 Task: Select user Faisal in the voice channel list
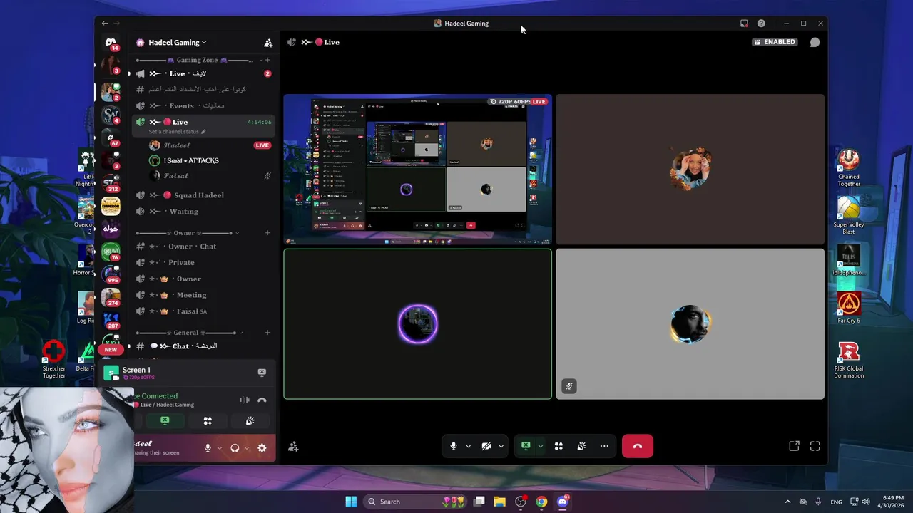[176, 176]
